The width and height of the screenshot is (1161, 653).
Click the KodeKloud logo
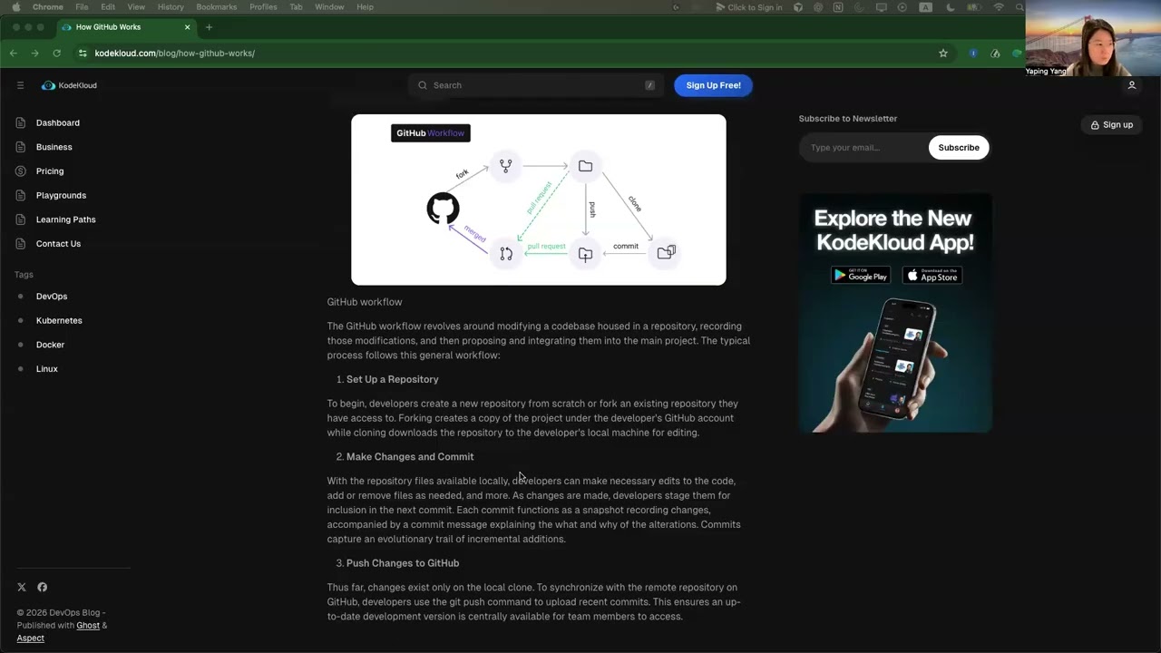[69, 85]
